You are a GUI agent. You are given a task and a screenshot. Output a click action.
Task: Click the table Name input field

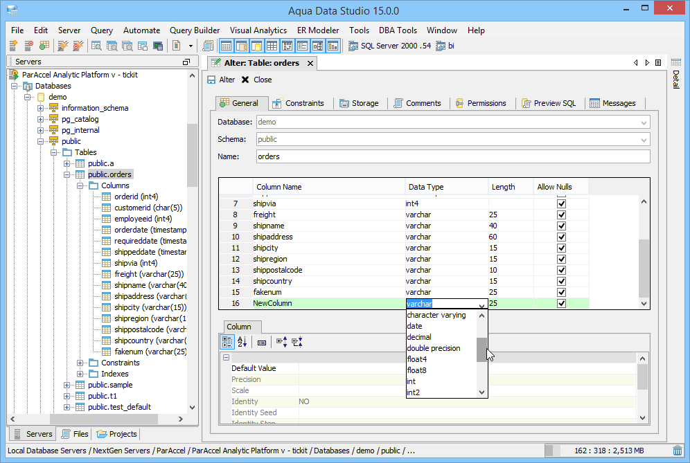[452, 156]
